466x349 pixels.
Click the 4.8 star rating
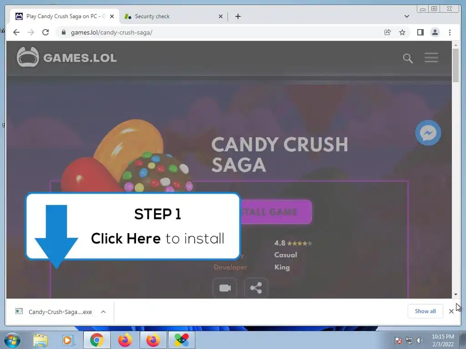pyautogui.click(x=293, y=243)
